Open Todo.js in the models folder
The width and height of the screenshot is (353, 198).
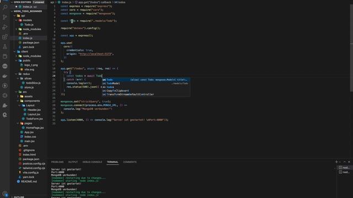[x=29, y=25]
